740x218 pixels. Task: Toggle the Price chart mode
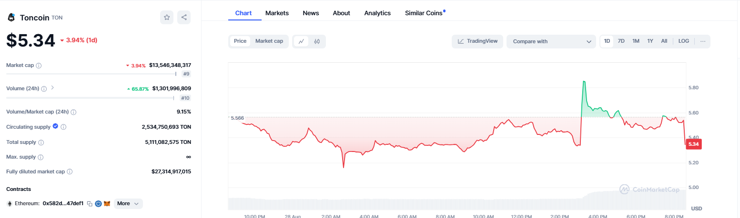click(x=240, y=41)
